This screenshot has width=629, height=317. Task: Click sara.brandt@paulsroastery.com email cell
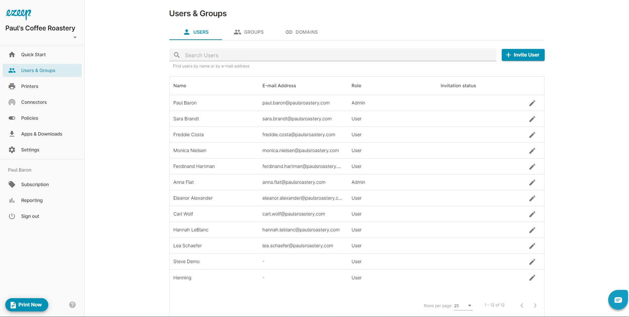(297, 119)
